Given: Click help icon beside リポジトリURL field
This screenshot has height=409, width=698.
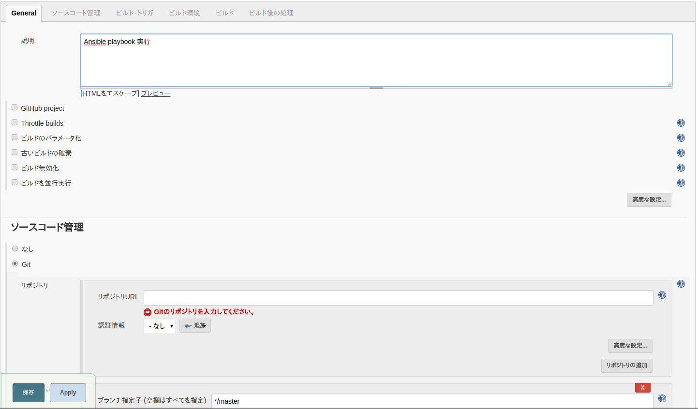Looking at the screenshot, I should pyautogui.click(x=662, y=295).
